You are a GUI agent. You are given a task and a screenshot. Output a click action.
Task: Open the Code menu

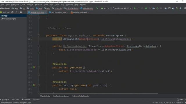(23, 5)
